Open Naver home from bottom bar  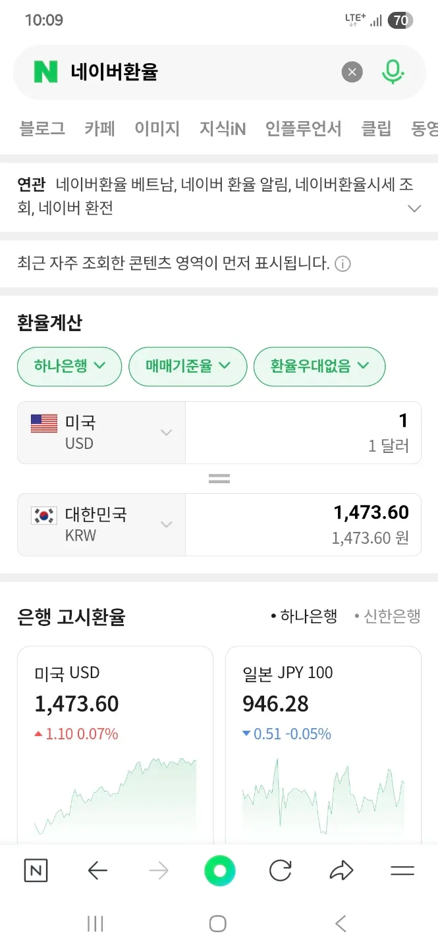(x=36, y=871)
